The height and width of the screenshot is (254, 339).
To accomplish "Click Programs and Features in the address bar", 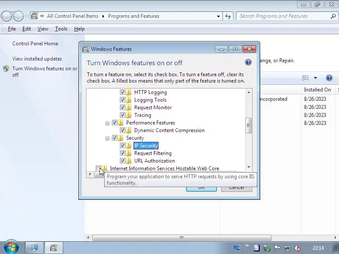I will coord(133,16).
